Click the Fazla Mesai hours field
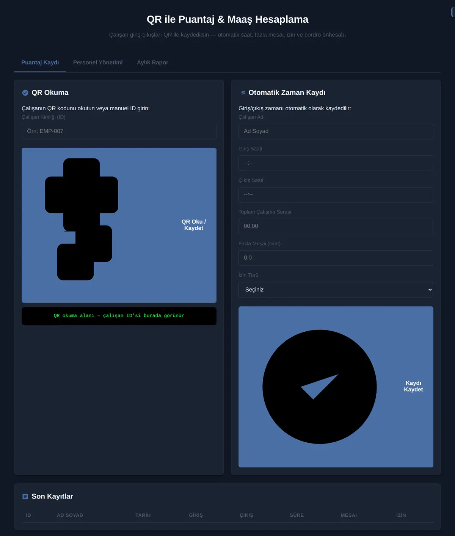The height and width of the screenshot is (536, 455). pyautogui.click(x=336, y=258)
